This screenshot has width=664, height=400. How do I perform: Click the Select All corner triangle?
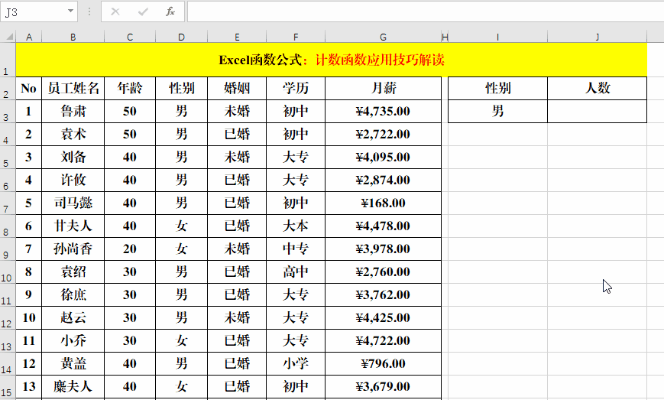[x=8, y=37]
